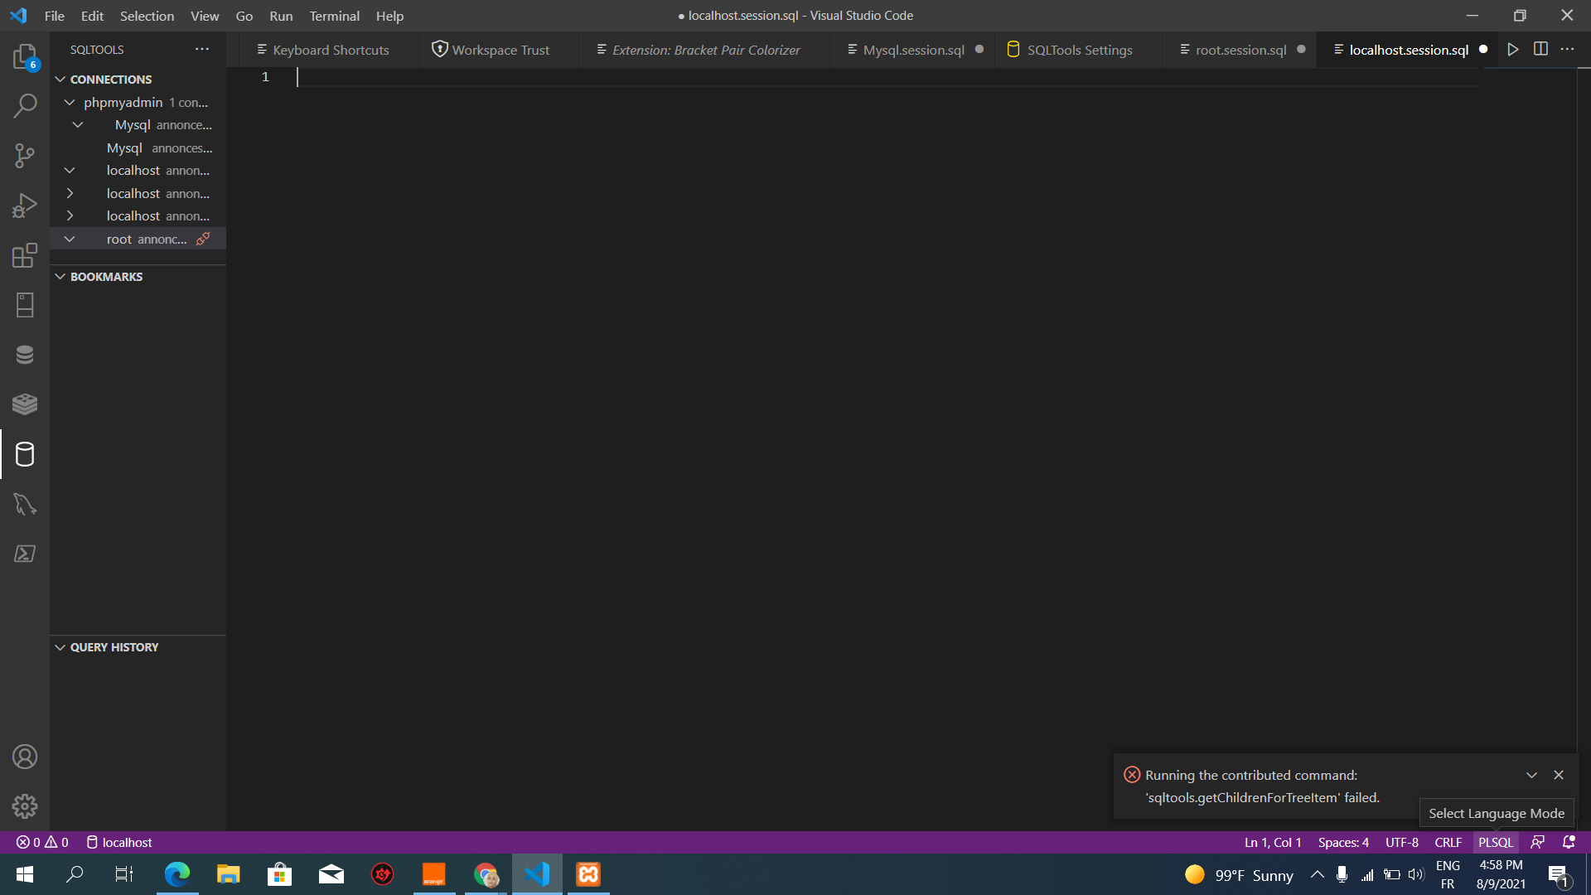The width and height of the screenshot is (1591, 895).
Task: Dismiss the error notification
Action: click(1559, 775)
